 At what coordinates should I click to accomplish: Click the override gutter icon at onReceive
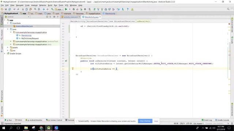[66, 61]
